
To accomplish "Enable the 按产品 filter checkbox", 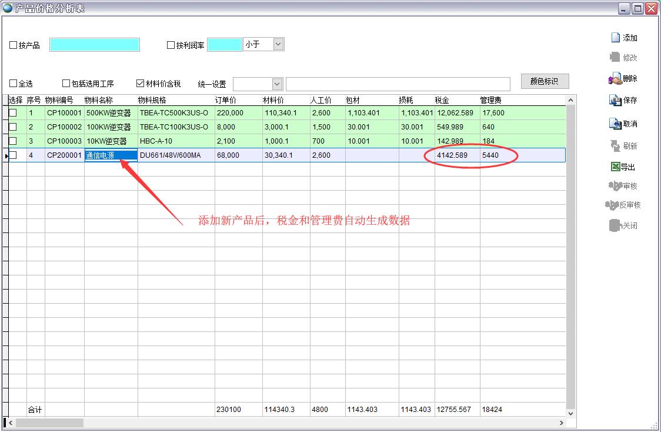I will tap(14, 45).
